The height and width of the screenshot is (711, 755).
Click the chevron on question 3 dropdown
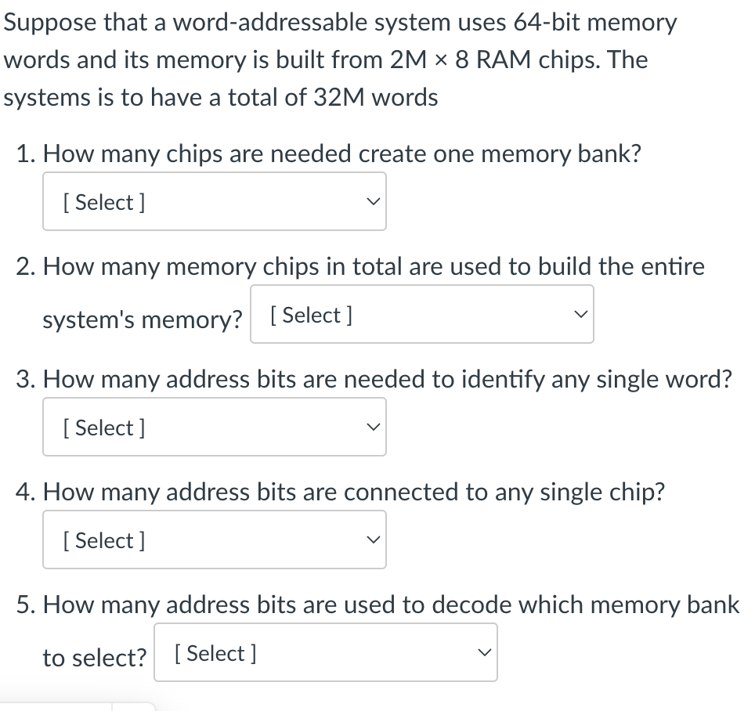[x=373, y=427]
